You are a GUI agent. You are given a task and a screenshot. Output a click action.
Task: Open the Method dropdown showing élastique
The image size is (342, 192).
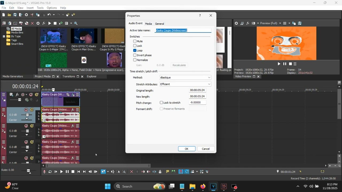tap(185, 78)
